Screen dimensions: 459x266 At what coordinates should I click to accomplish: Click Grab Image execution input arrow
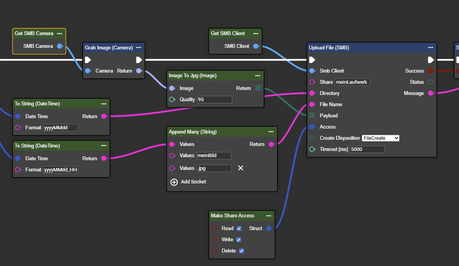pos(88,59)
